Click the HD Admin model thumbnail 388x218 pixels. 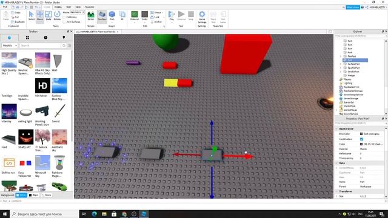click(42, 85)
